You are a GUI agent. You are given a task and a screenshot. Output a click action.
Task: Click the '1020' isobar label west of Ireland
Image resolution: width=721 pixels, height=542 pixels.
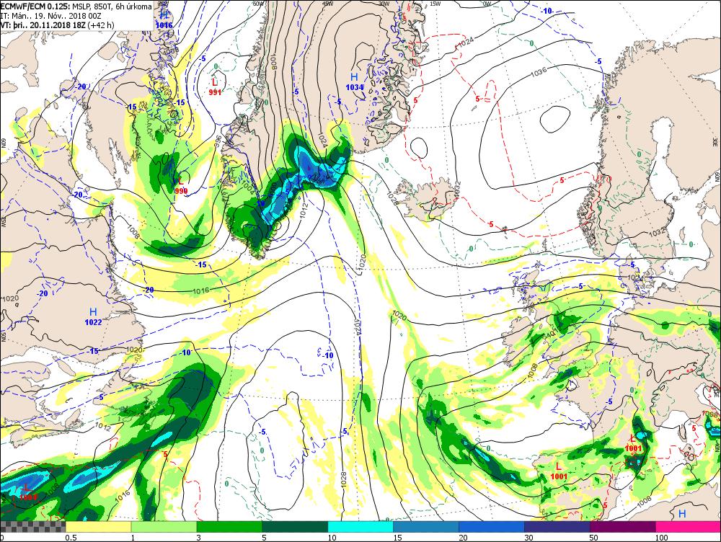[x=399, y=316]
